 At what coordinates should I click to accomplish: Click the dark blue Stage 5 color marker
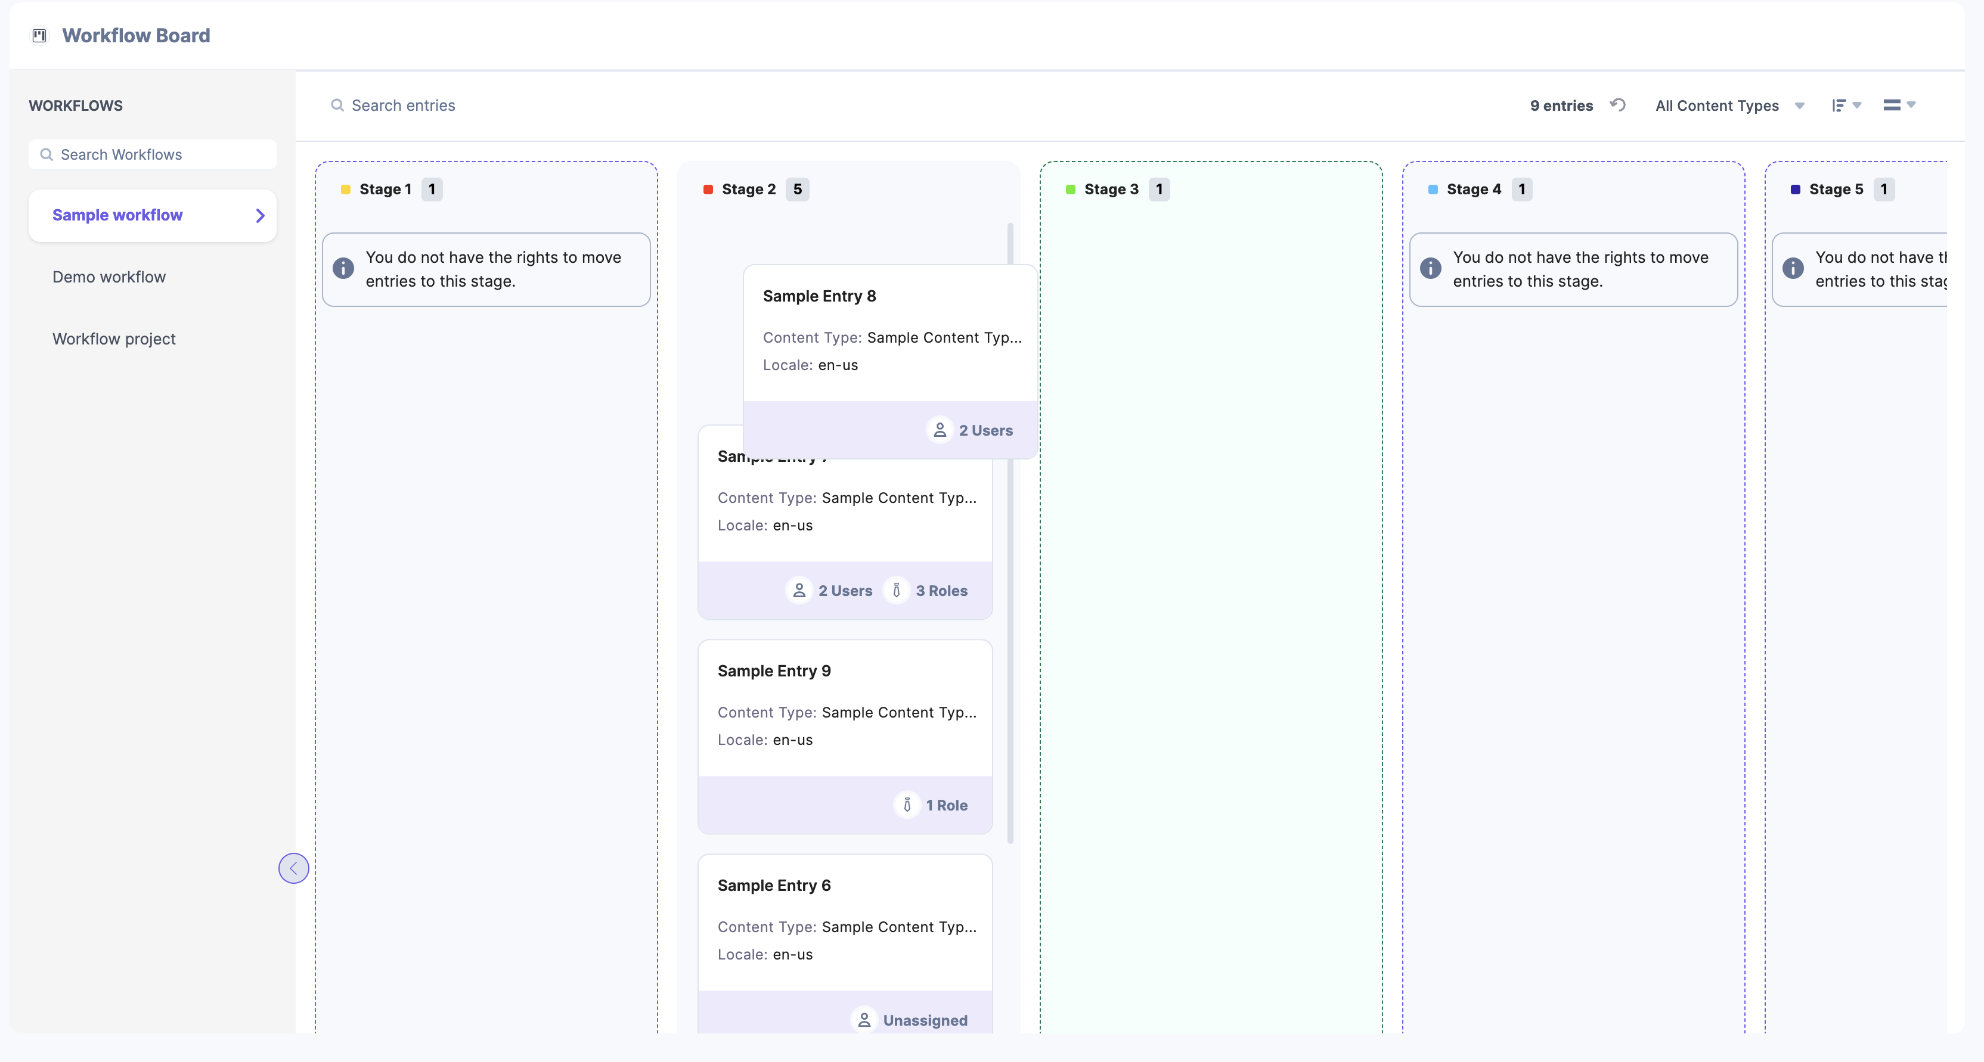point(1795,190)
